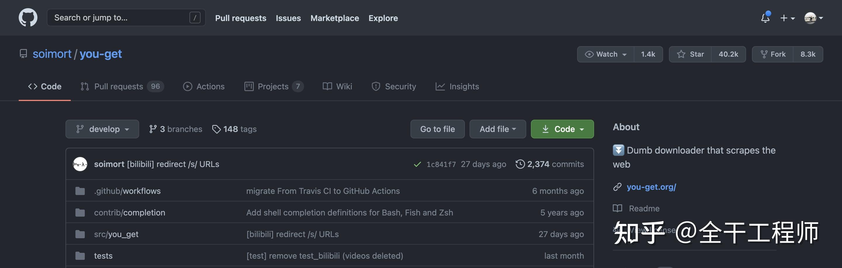View 2,374 commits history

[x=550, y=164]
